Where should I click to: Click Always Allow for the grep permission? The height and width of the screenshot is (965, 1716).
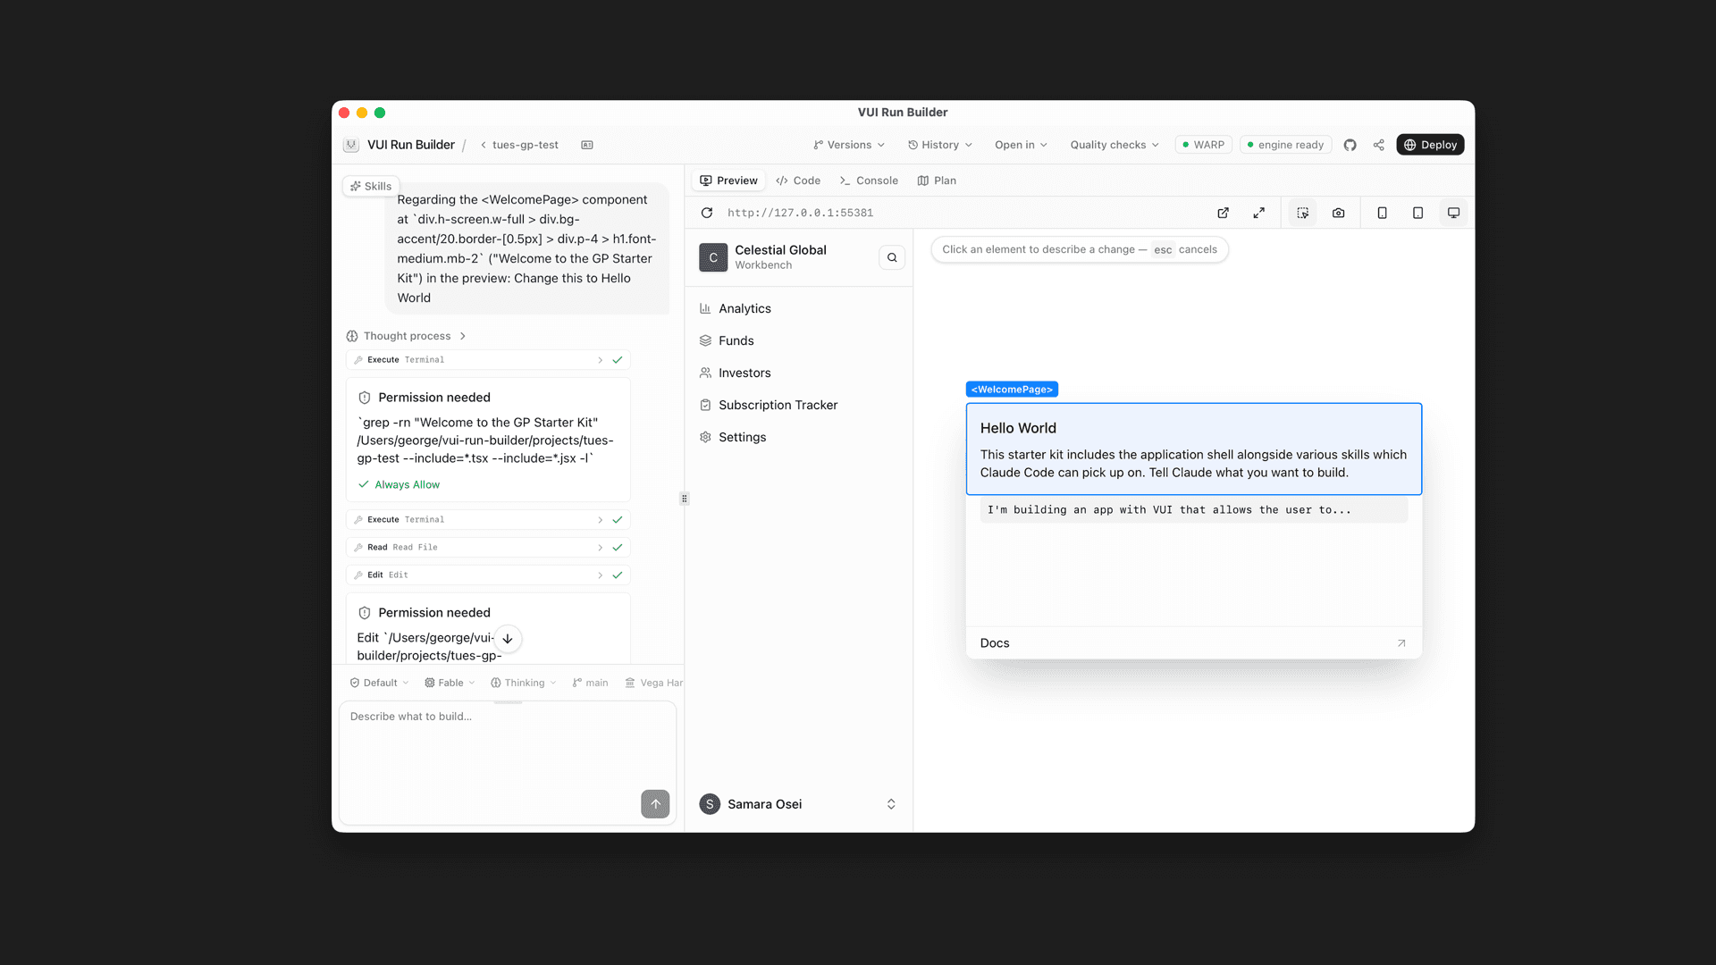(399, 484)
